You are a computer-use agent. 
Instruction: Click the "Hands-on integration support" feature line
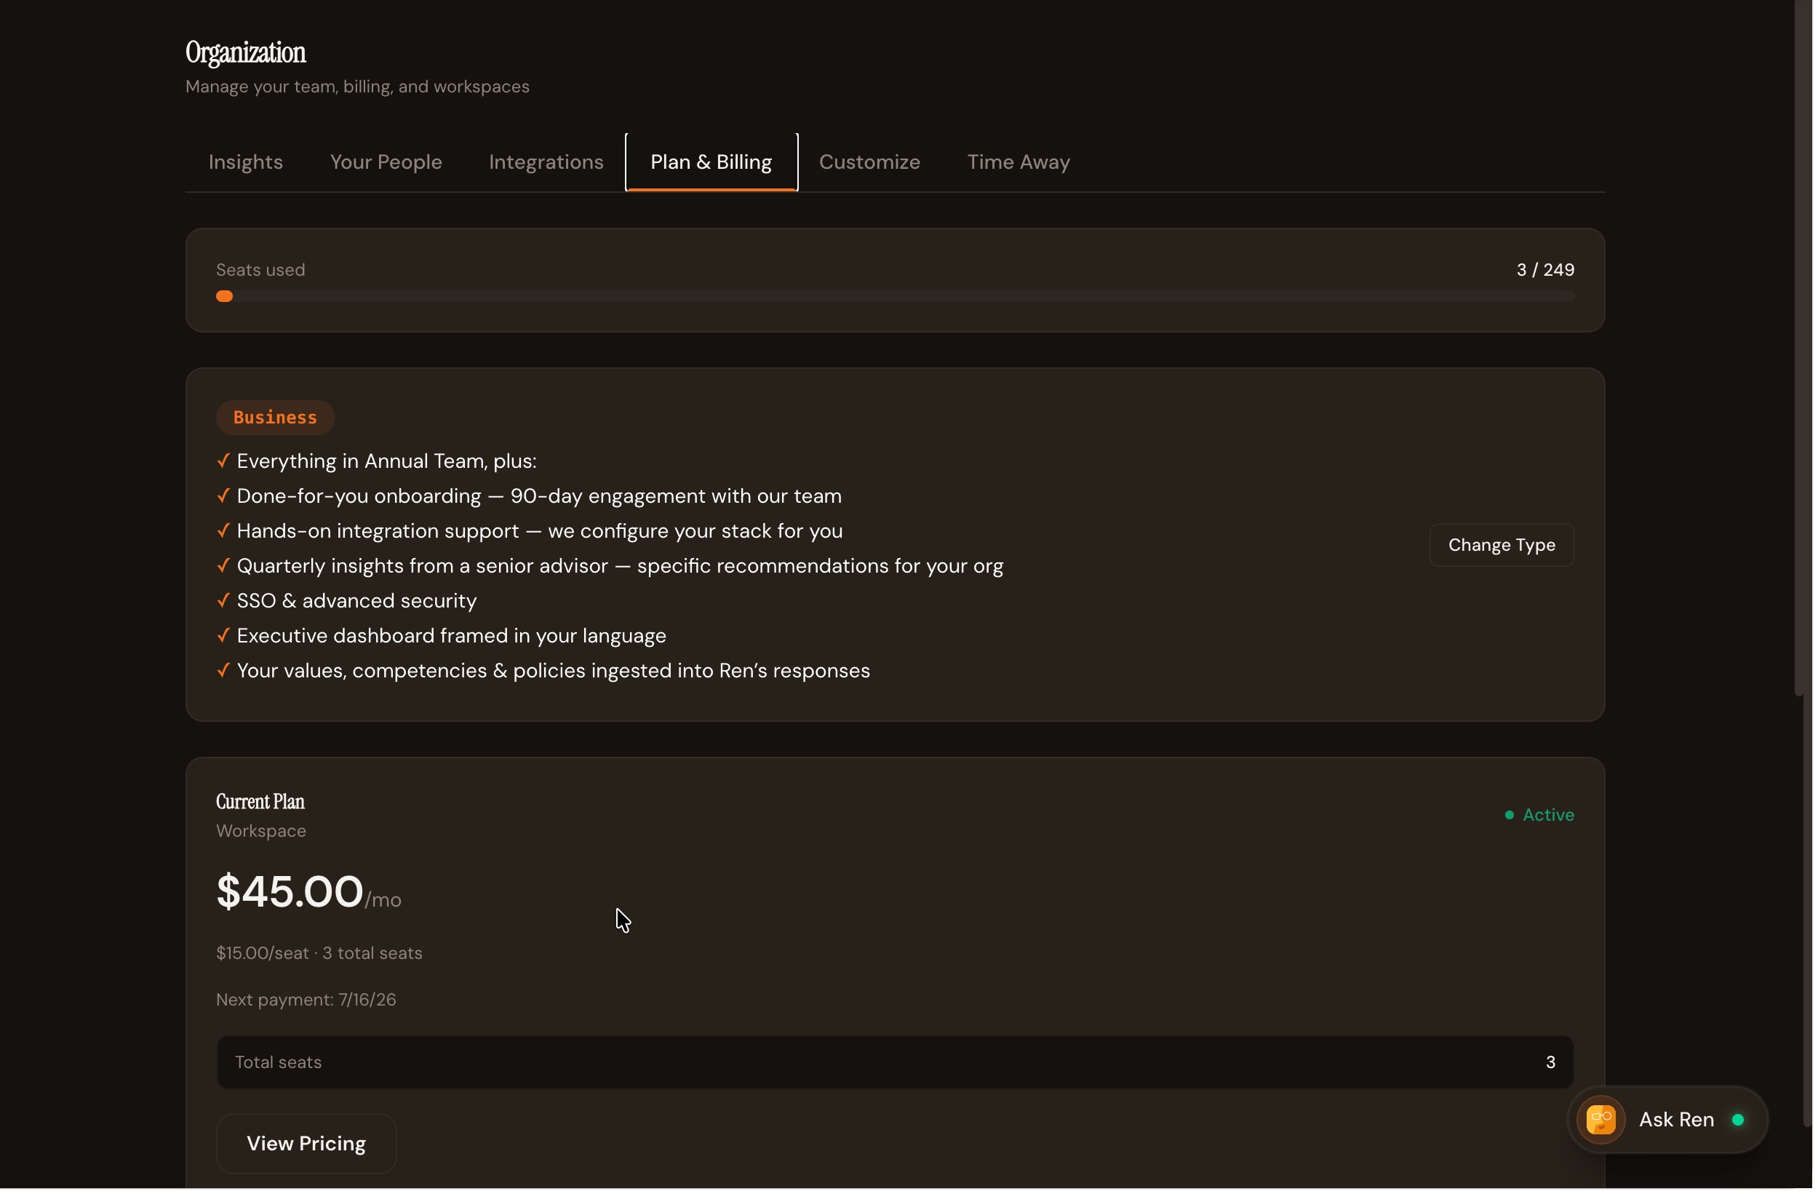[x=541, y=533]
